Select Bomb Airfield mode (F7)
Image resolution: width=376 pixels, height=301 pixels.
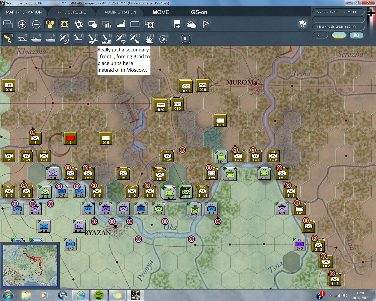pos(93,39)
